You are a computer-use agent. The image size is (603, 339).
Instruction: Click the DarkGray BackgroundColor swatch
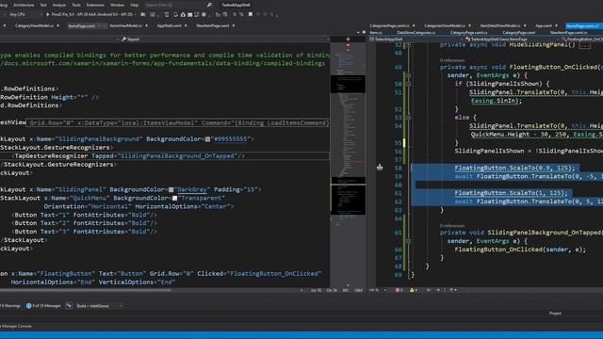click(171, 190)
